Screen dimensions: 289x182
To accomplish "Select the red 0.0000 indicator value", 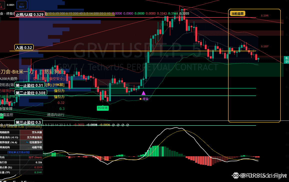I will [x=151, y=13].
